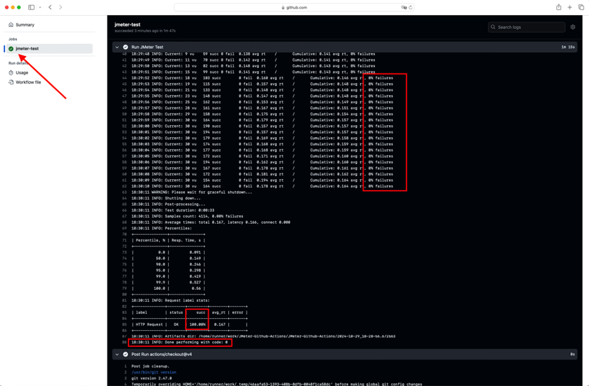The image size is (589, 386).
Task: Click the 'Shutting down...' log line
Action: 166,198
